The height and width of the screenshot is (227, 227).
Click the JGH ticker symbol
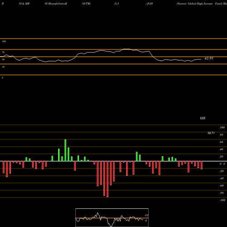click(150, 4)
